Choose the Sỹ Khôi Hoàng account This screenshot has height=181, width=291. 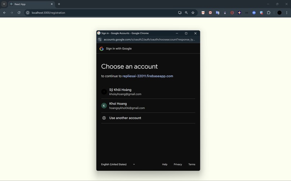[x=148, y=92]
